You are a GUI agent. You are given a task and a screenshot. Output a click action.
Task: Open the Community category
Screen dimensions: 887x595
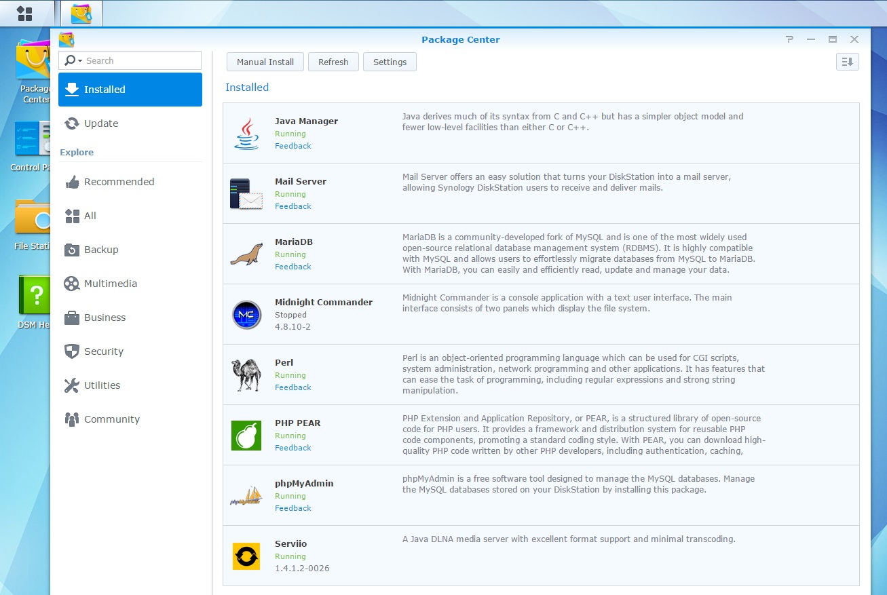coord(130,419)
